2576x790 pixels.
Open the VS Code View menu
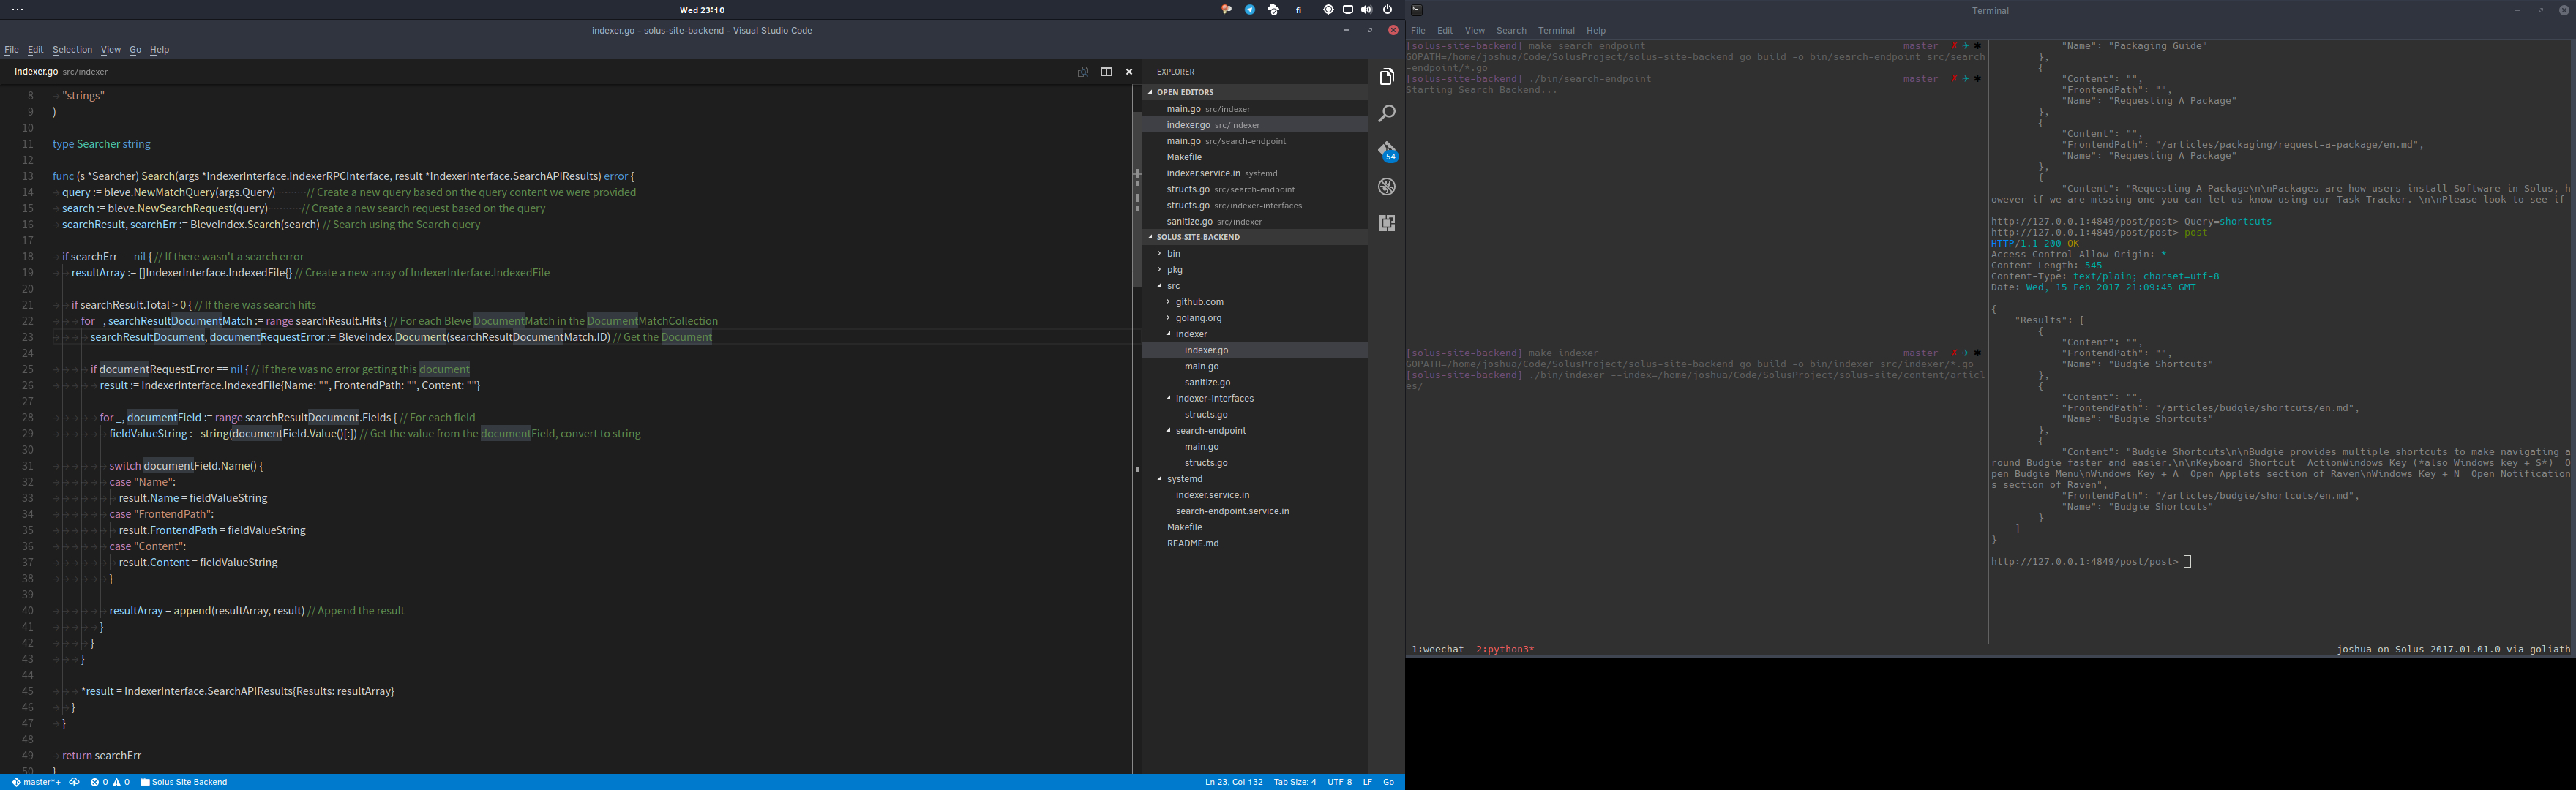(x=110, y=50)
